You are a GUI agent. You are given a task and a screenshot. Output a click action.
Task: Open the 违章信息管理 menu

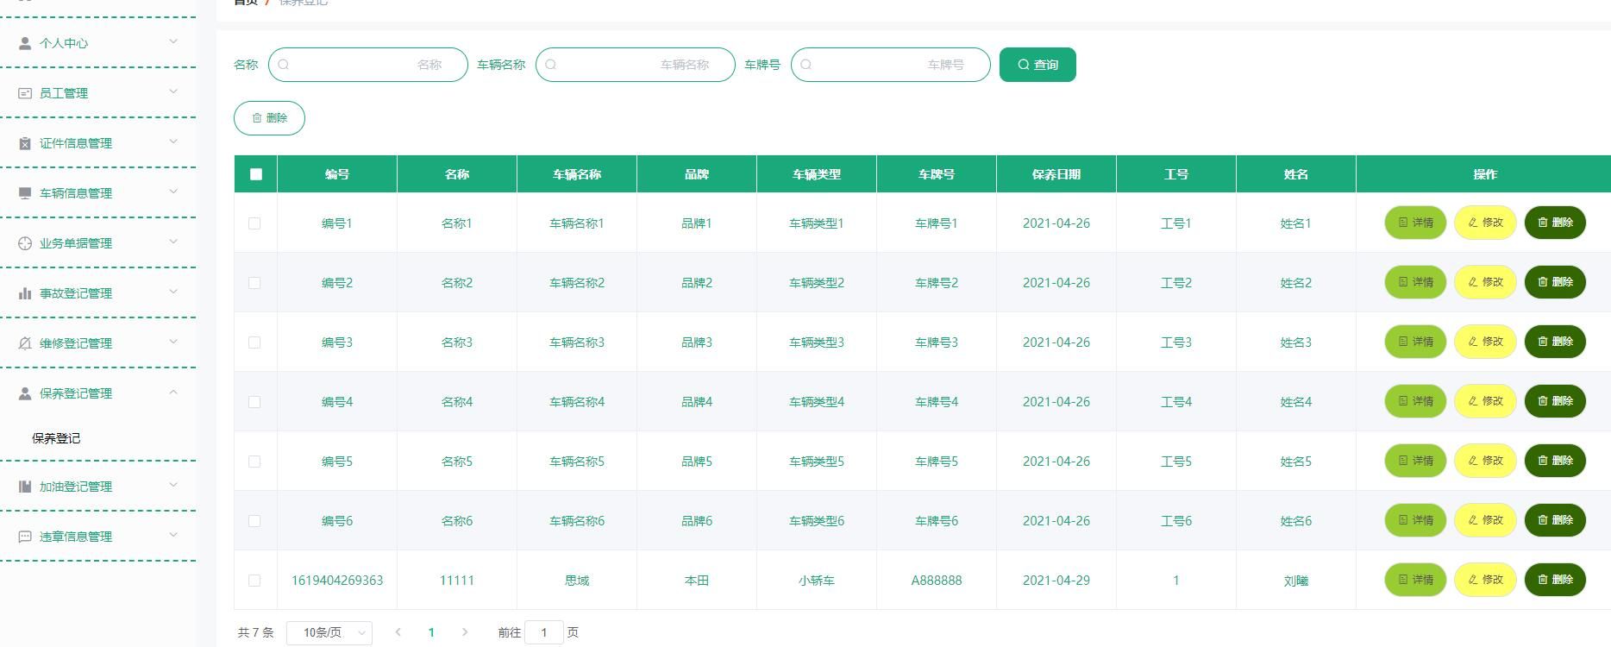point(97,536)
